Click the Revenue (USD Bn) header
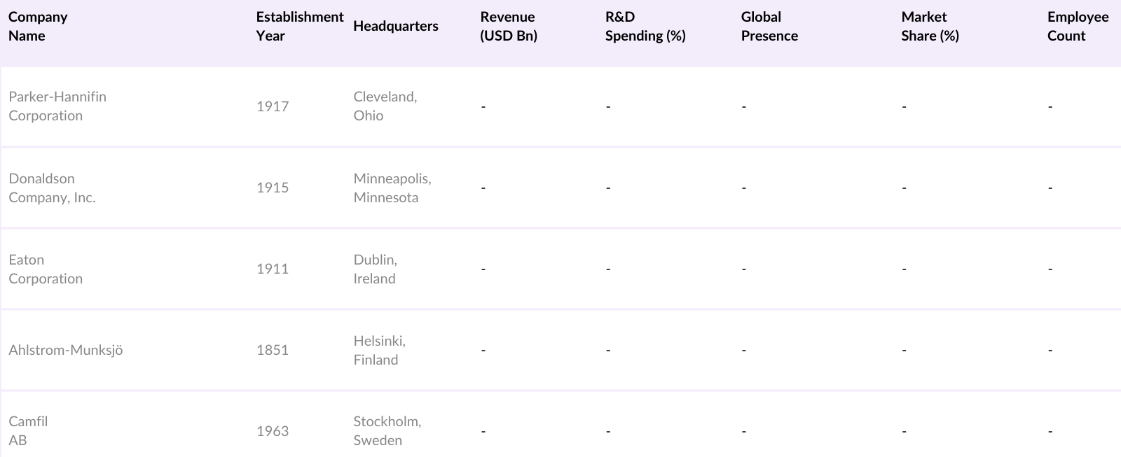Image resolution: width=1121 pixels, height=457 pixels. (x=508, y=27)
